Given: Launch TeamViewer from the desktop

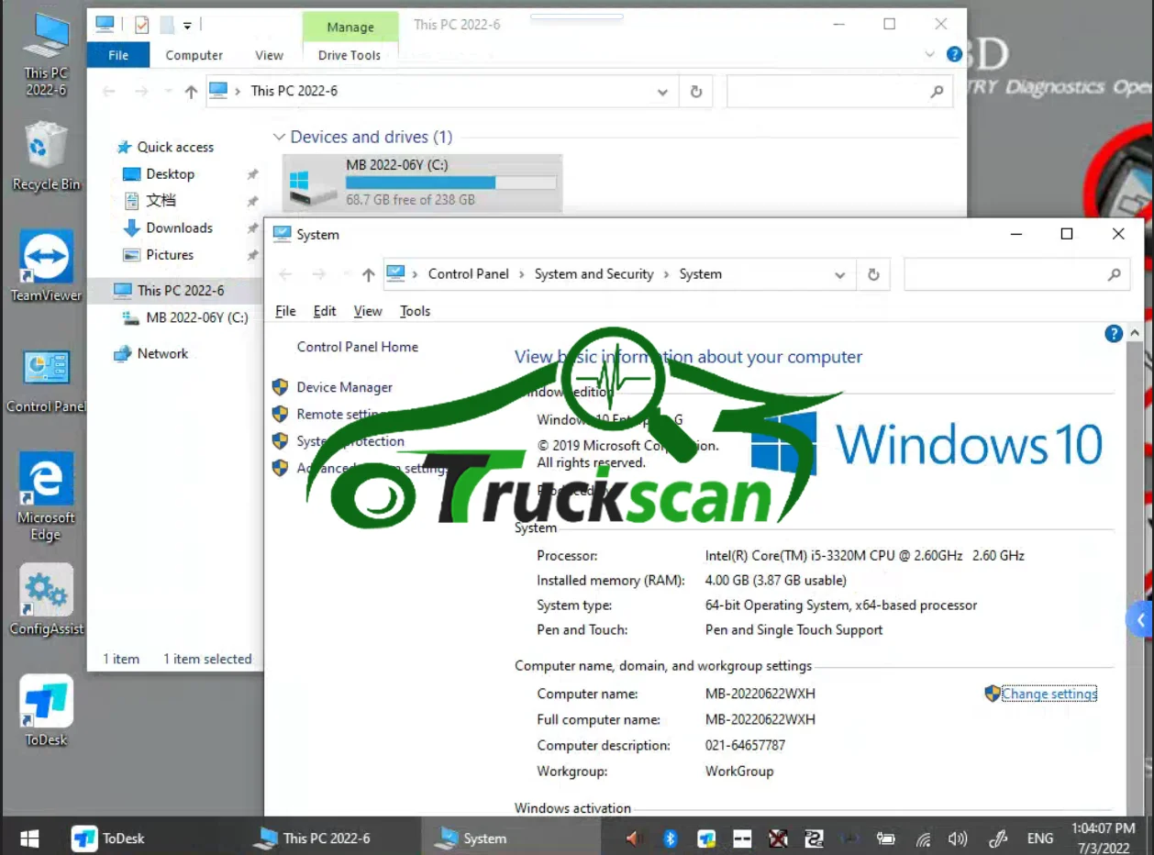Looking at the screenshot, I should tap(46, 266).
